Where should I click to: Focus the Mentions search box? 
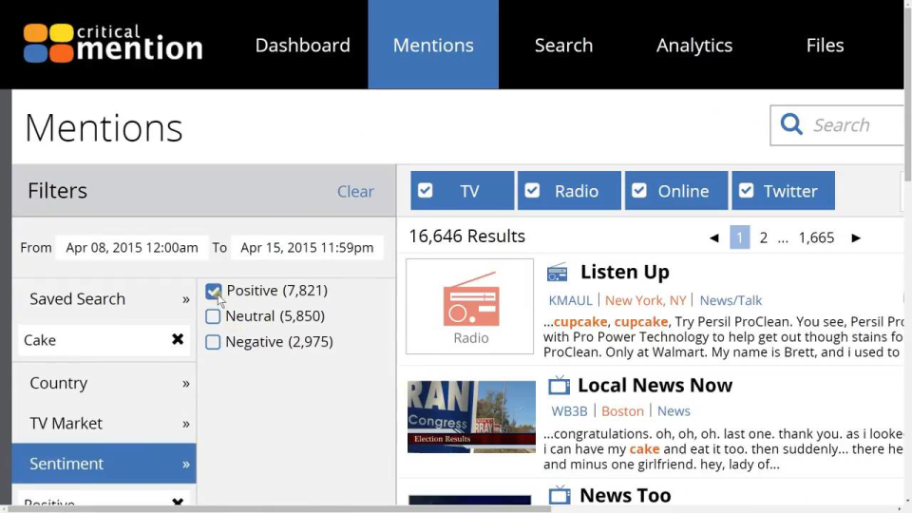[838, 125]
